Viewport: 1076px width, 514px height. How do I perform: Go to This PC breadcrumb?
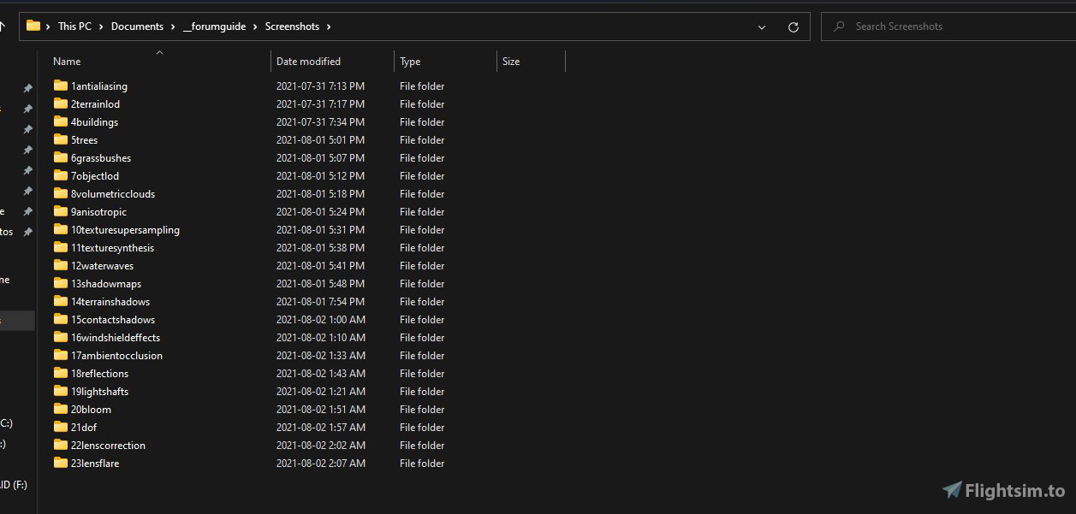(74, 27)
